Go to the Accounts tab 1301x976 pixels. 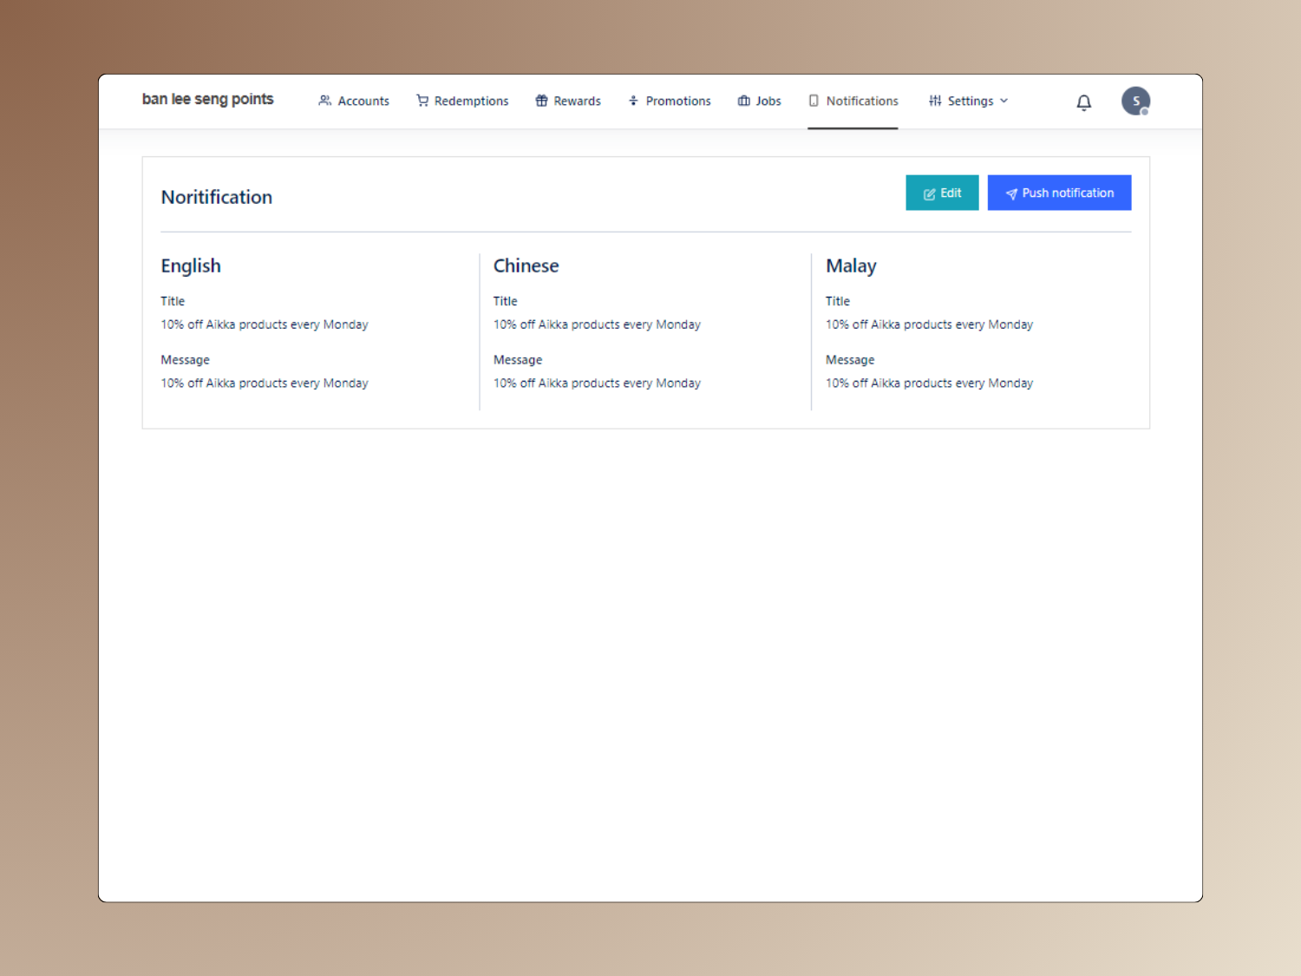click(363, 101)
